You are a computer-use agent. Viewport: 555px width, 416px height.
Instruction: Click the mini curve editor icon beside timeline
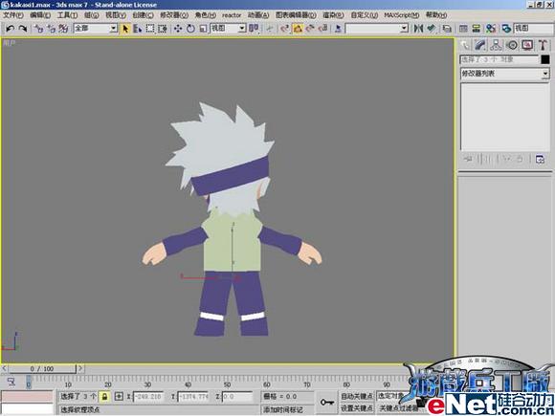(11, 382)
